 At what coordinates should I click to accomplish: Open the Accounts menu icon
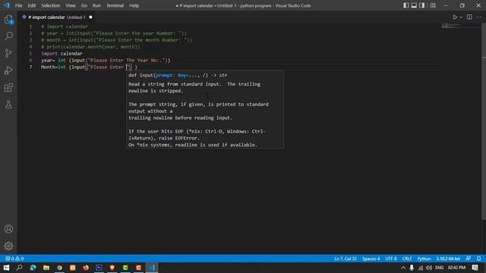tap(8, 229)
